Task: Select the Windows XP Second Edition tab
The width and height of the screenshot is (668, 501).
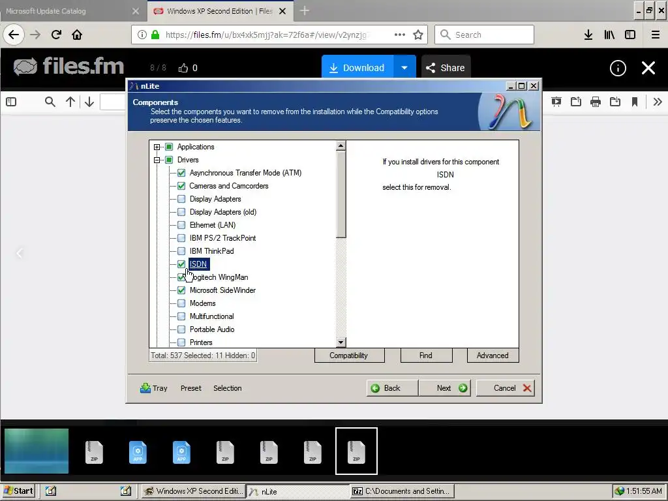Action: coord(219,11)
